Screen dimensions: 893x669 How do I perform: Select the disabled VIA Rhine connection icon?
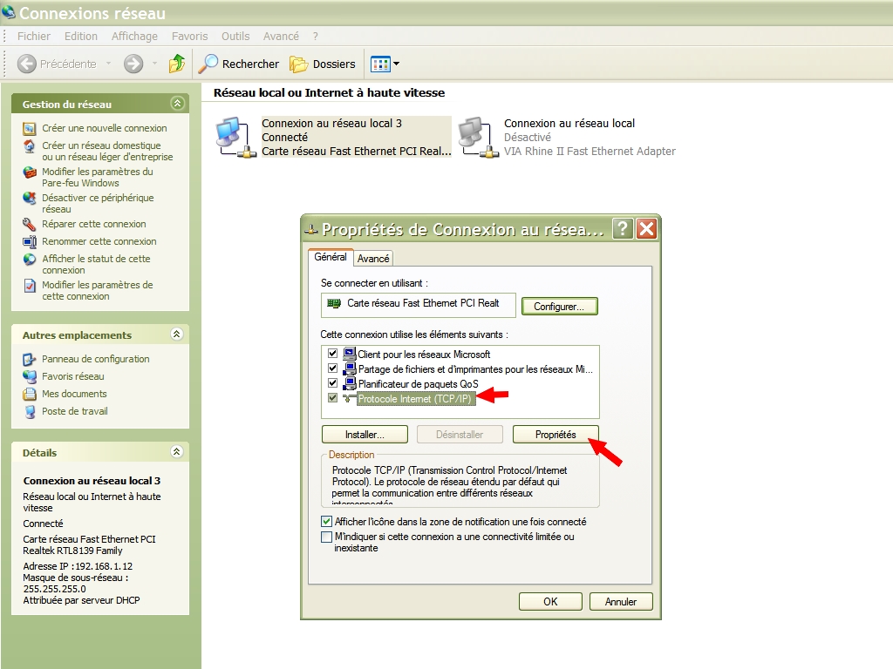pyautogui.click(x=476, y=137)
